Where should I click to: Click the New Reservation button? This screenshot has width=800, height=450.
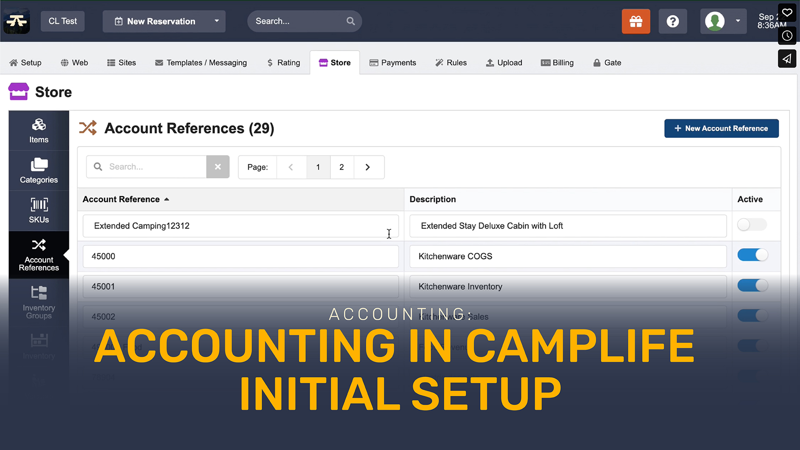[x=155, y=21]
